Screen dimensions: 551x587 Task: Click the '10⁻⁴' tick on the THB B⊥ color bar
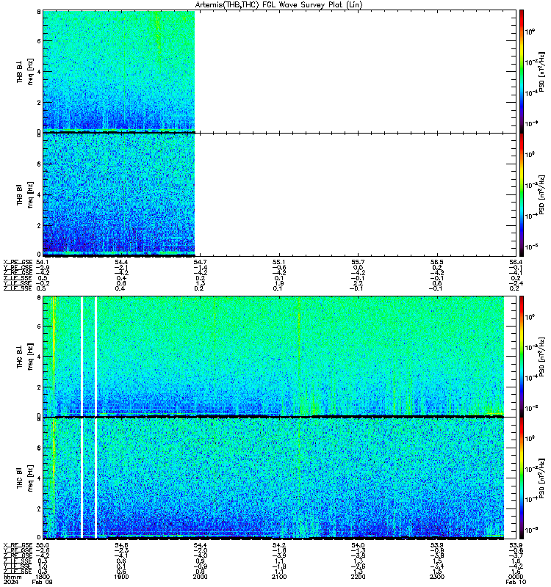530,92
